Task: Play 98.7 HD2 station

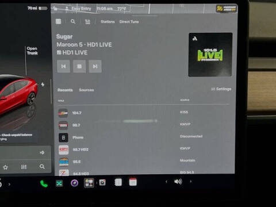Action: (x=144, y=149)
